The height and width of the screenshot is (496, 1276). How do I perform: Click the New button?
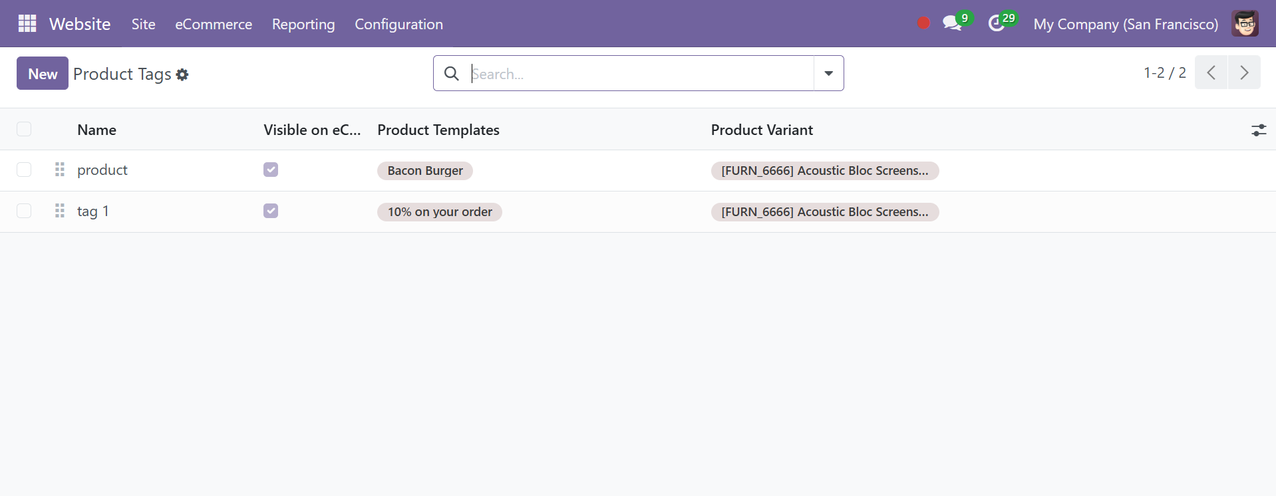[43, 74]
